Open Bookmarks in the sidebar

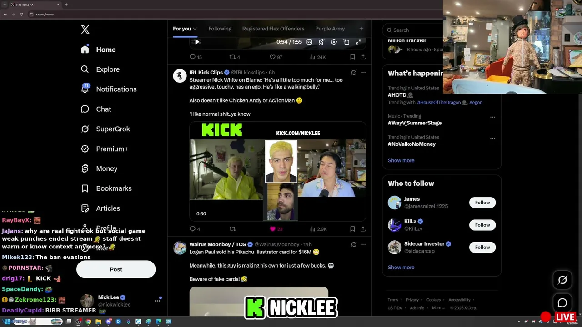click(x=106, y=188)
